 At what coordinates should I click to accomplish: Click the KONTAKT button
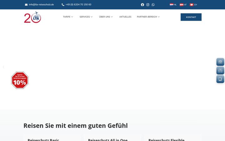pos(191,17)
